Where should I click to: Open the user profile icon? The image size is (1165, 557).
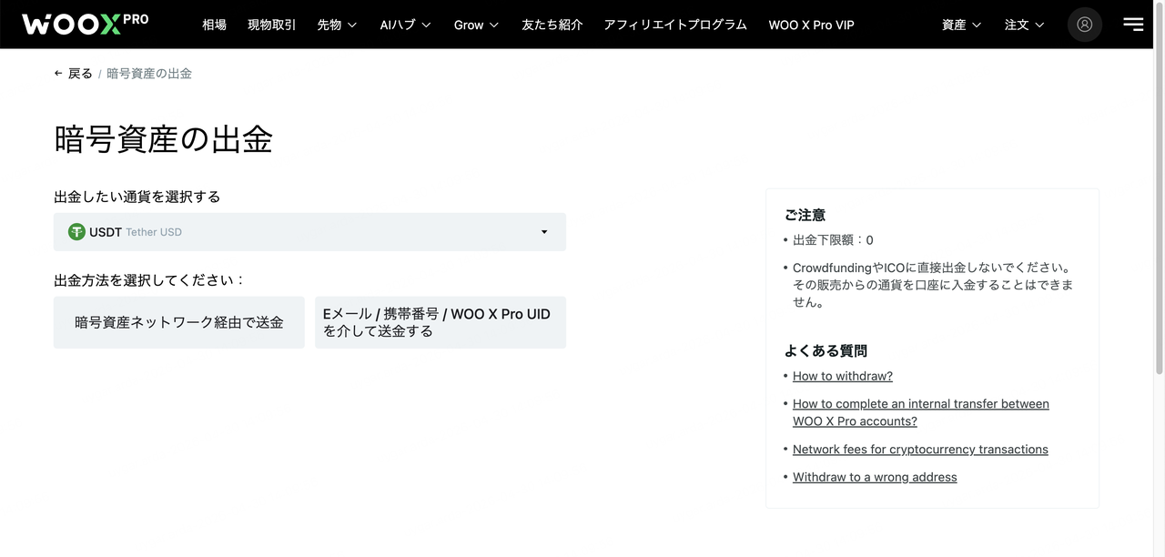click(x=1084, y=25)
